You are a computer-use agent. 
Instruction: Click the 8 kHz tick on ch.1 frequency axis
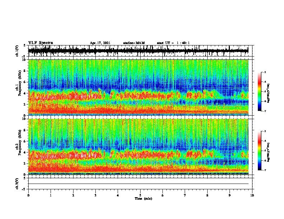tap(25, 71)
